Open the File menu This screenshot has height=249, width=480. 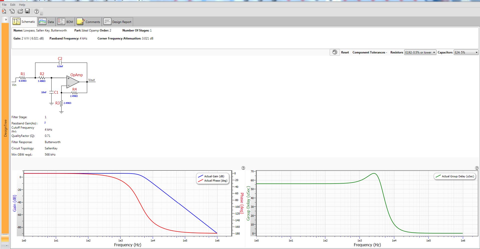pyautogui.click(x=4, y=4)
